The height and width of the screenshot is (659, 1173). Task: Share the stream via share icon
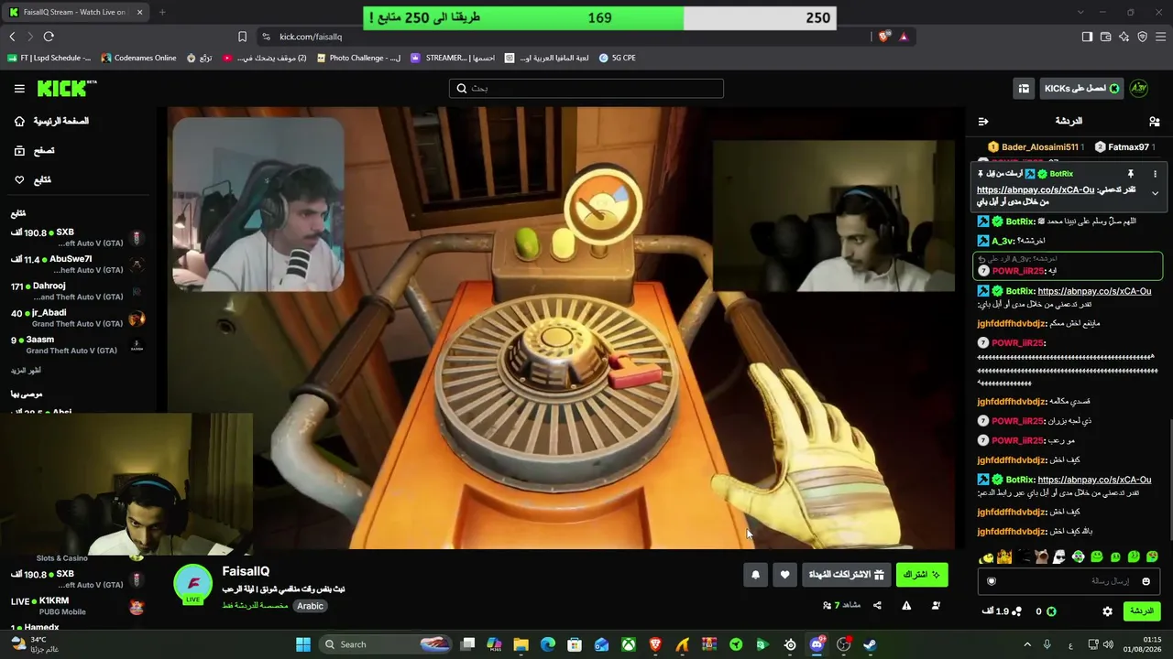tap(877, 605)
